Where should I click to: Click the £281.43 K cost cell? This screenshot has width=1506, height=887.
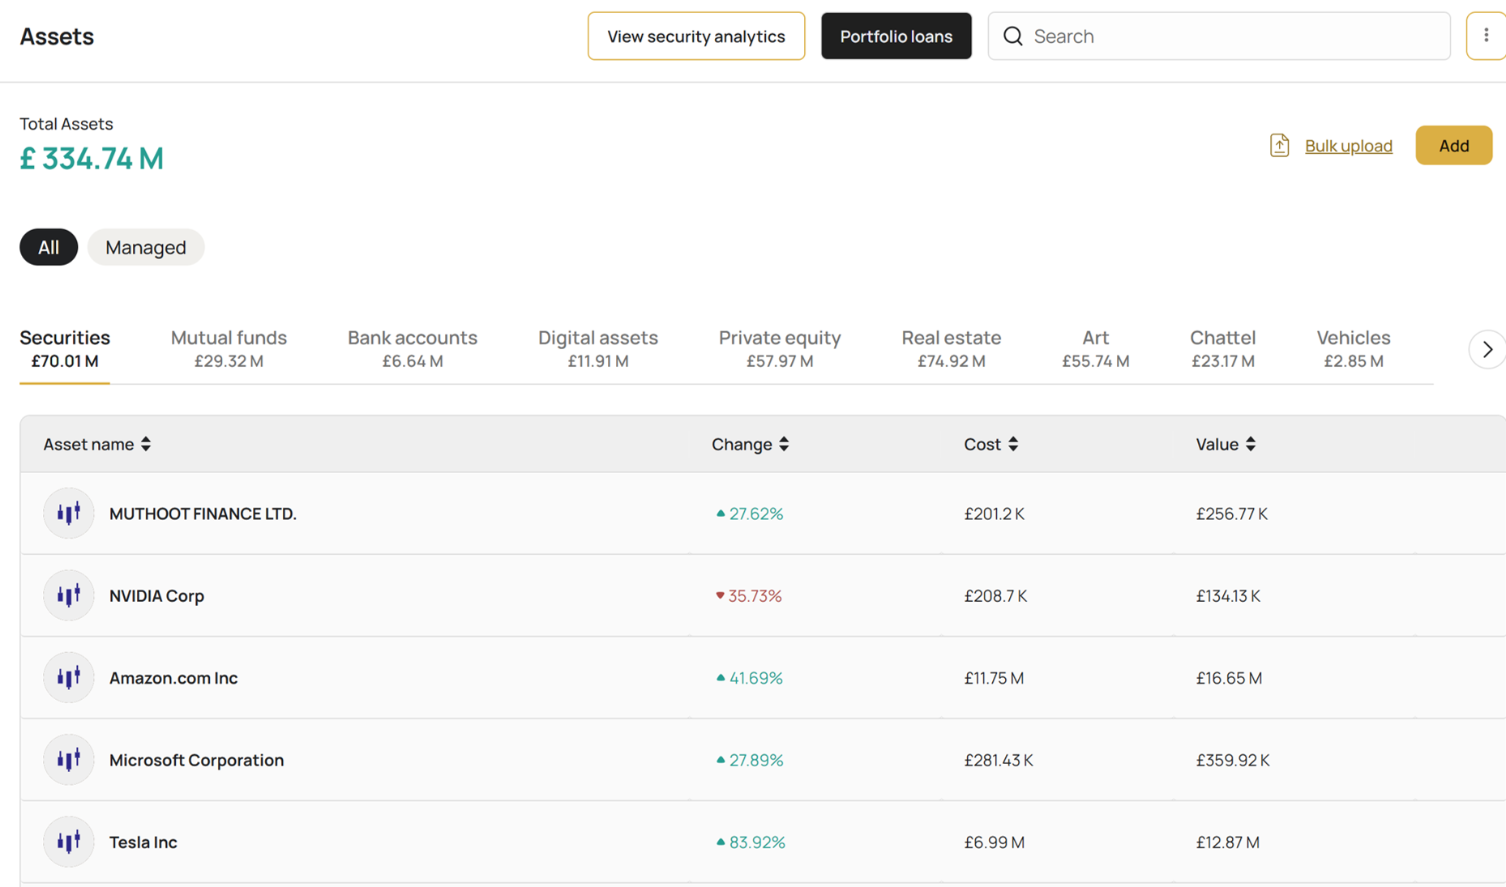point(999,761)
